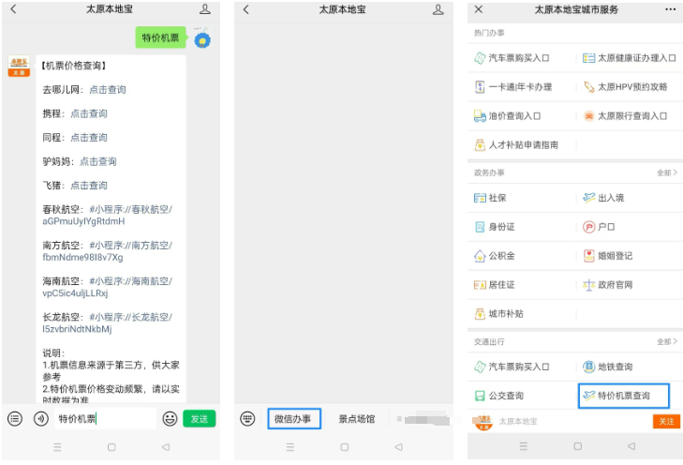Click 飞猪 点击查询 link
683x465 pixels.
pyautogui.click(x=89, y=186)
